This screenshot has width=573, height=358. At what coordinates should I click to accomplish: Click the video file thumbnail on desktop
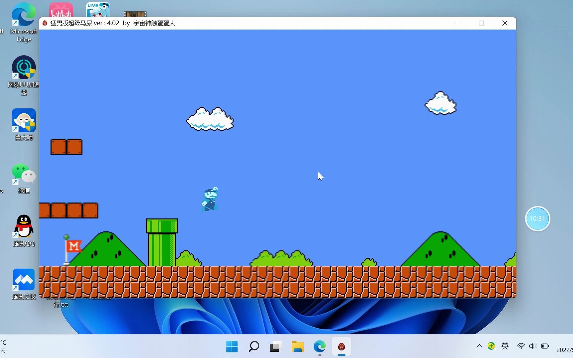(x=135, y=14)
